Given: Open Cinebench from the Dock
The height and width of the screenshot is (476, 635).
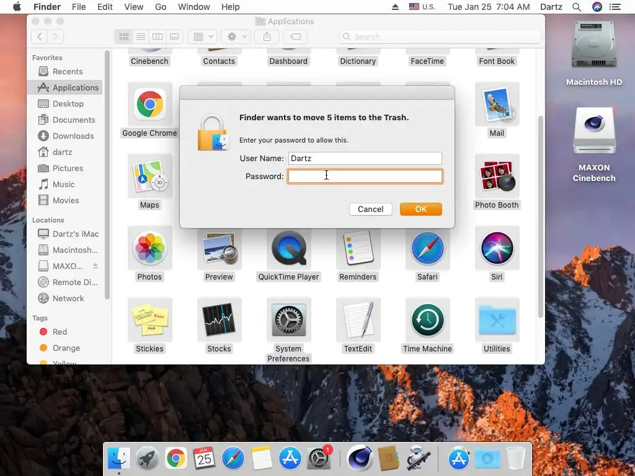Looking at the screenshot, I should pyautogui.click(x=360, y=458).
